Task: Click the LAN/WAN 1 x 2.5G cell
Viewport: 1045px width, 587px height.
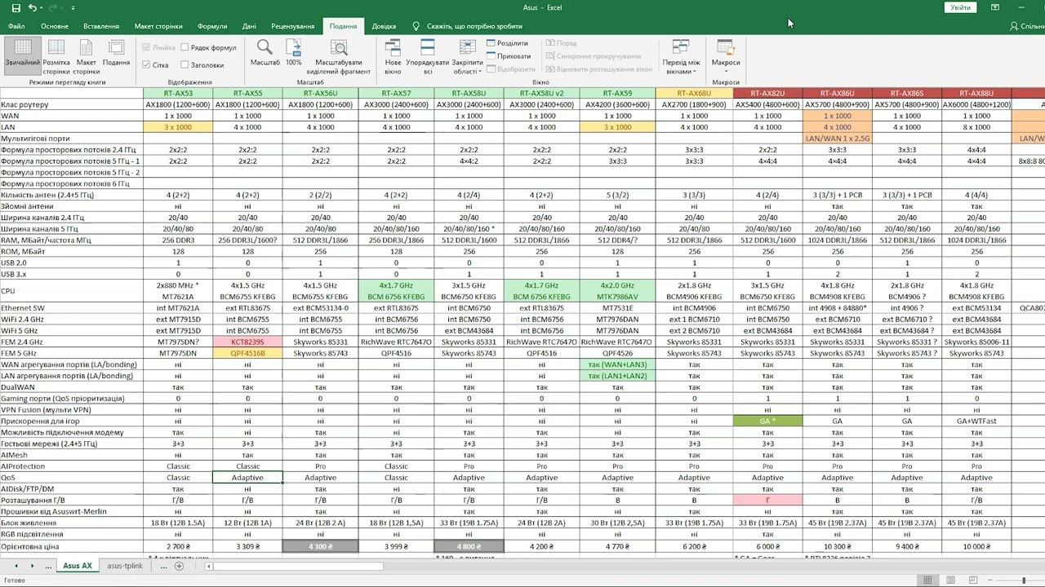Action: coord(837,139)
